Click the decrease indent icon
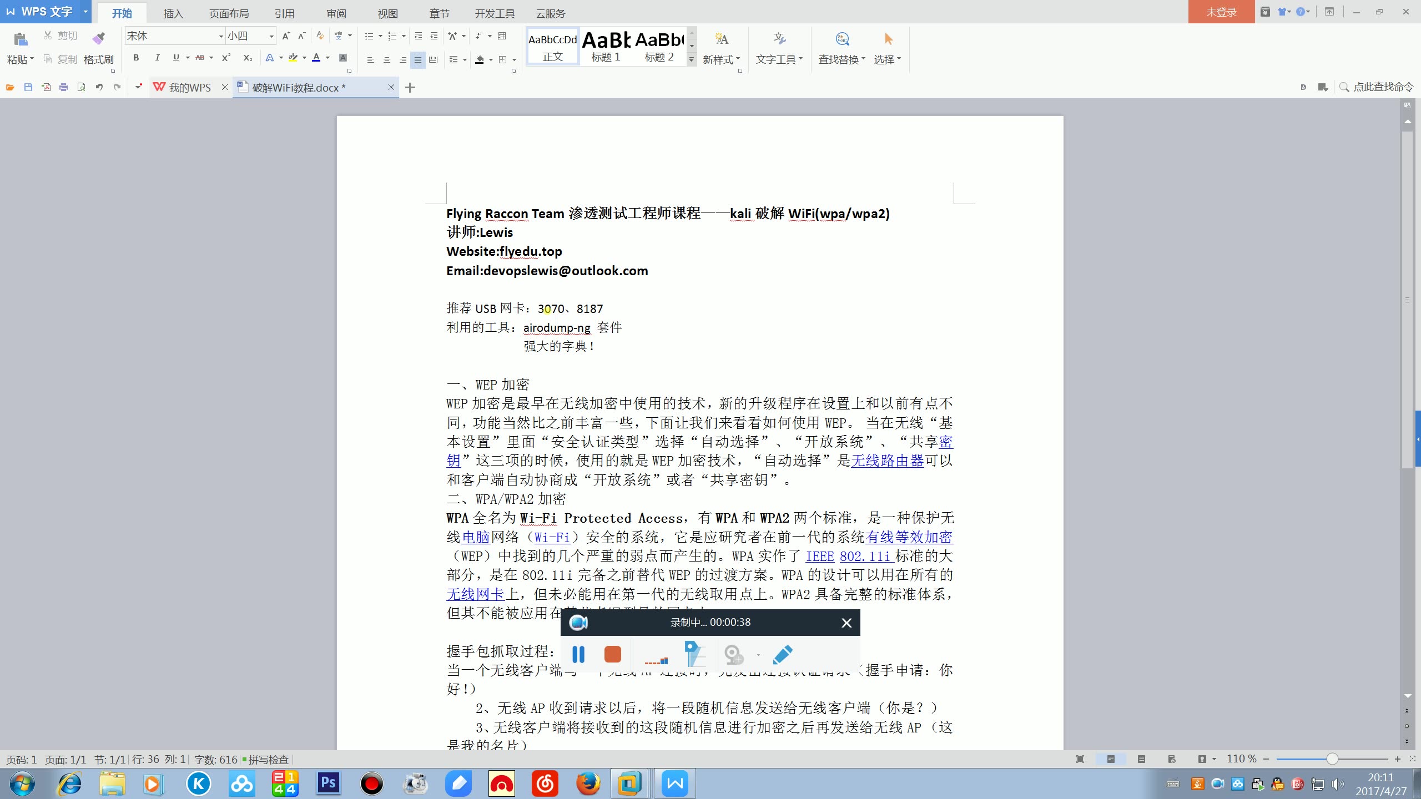1421x799 pixels. 419,36
